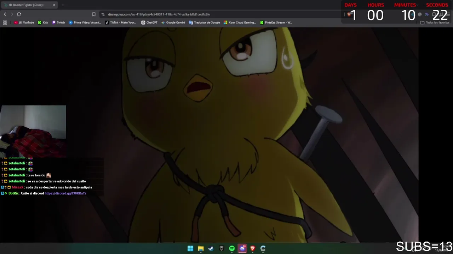The height and width of the screenshot is (254, 453).
Task: Open the discord.gg invite link in chat
Action: tap(65, 193)
